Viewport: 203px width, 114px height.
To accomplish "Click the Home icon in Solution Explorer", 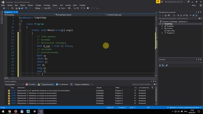I will pos(166,16).
